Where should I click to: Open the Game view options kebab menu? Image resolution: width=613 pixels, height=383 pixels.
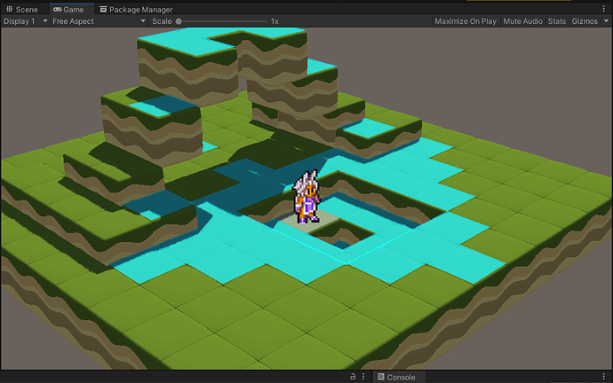603,9
